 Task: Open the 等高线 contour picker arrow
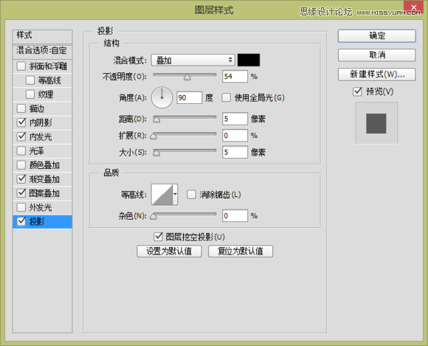pos(175,195)
